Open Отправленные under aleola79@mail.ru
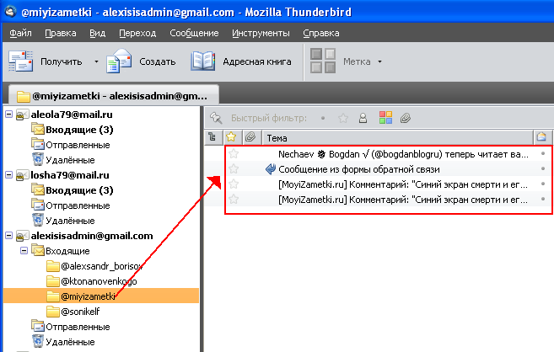The width and height of the screenshot is (554, 352). click(x=78, y=145)
